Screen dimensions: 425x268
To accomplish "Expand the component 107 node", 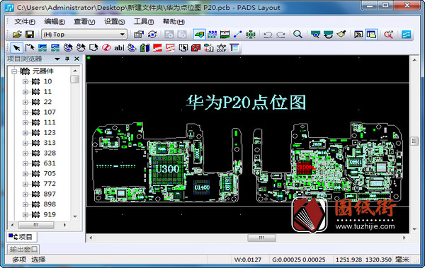I will tap(25, 112).
